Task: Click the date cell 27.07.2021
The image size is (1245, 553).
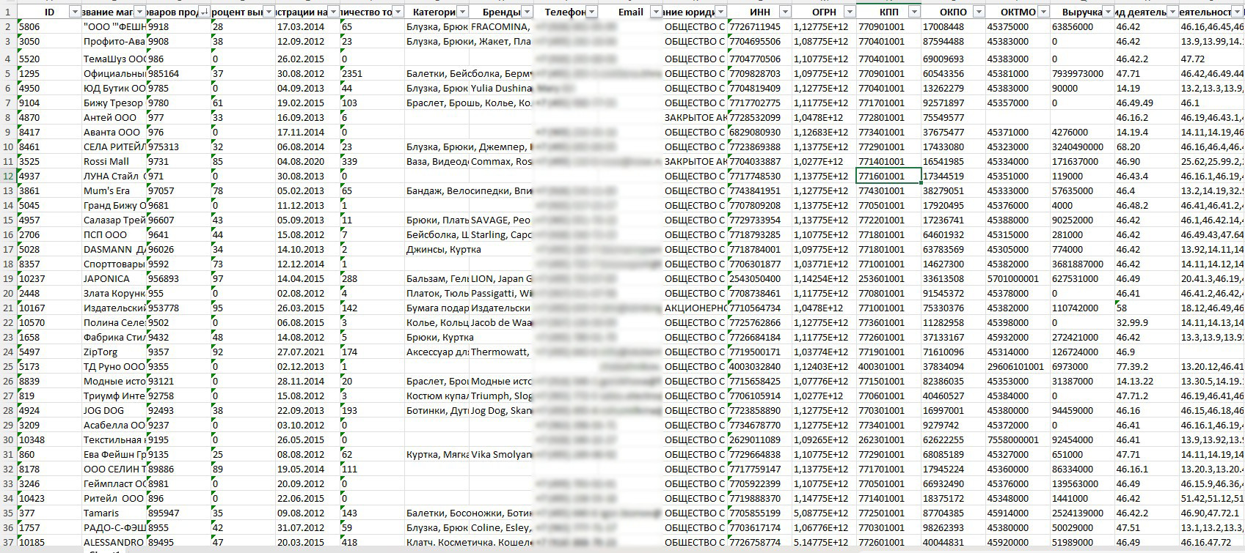Action: pos(307,352)
